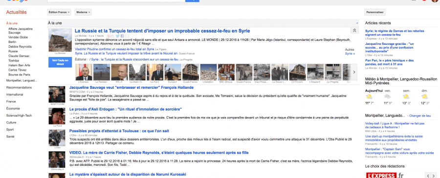Open Russie topic in sidebar
This screenshot has height=178, width=440.
[x=13, y=51]
